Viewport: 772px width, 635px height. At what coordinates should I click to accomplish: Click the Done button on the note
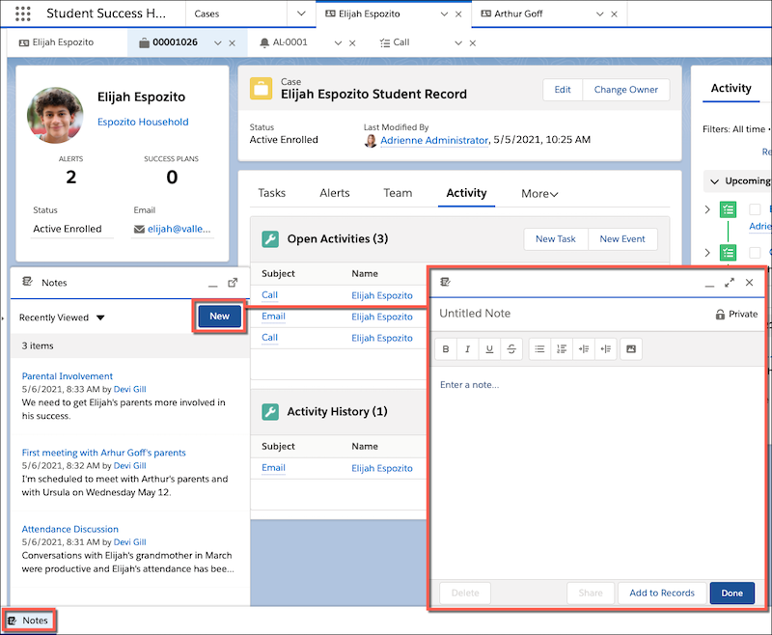coord(732,594)
